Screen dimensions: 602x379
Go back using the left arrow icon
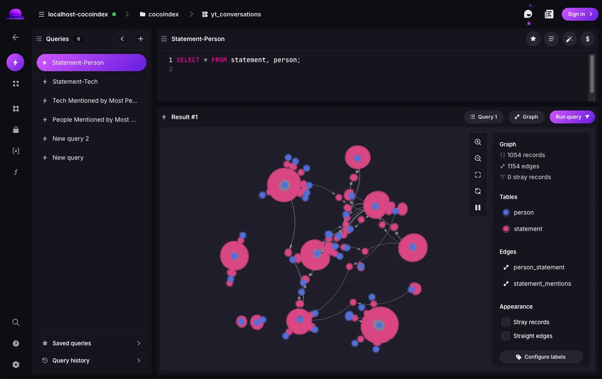[x=16, y=38]
